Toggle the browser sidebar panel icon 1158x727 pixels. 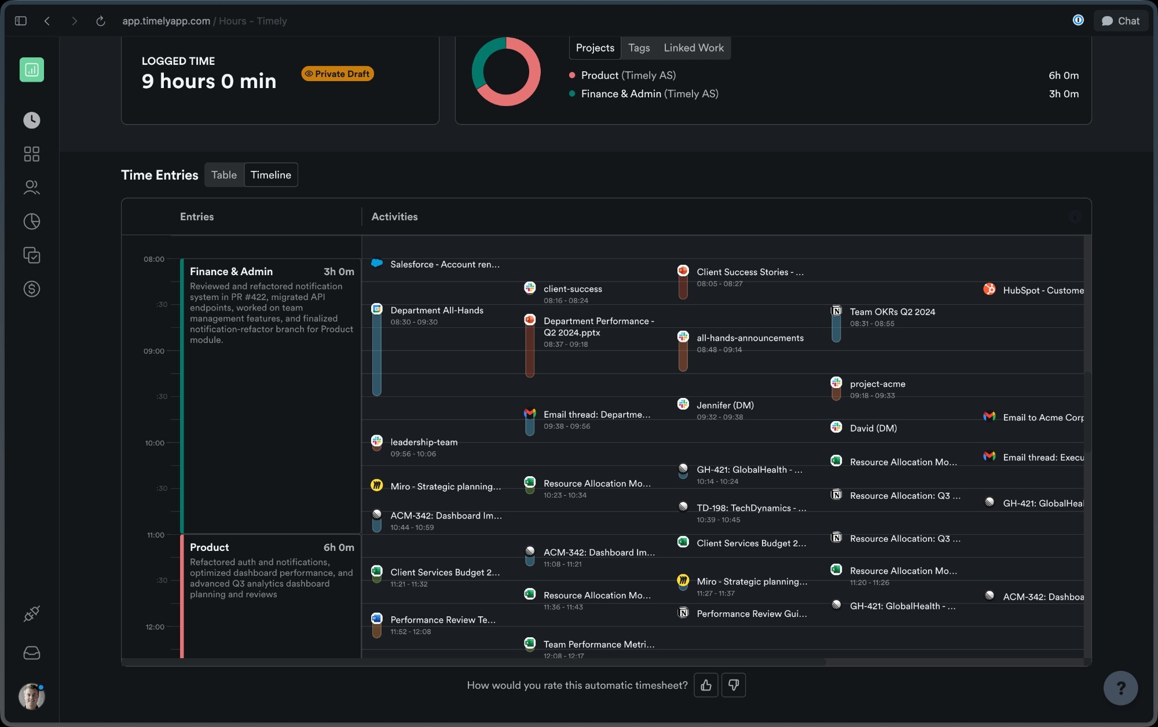click(x=21, y=21)
